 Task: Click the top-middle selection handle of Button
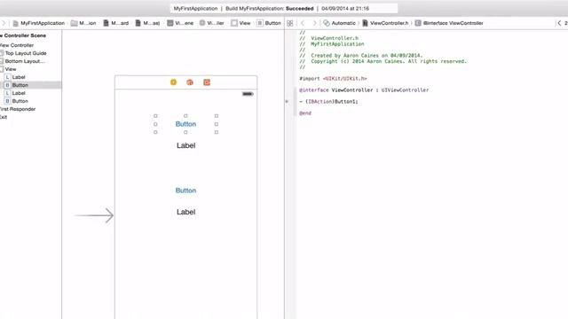click(x=185, y=116)
